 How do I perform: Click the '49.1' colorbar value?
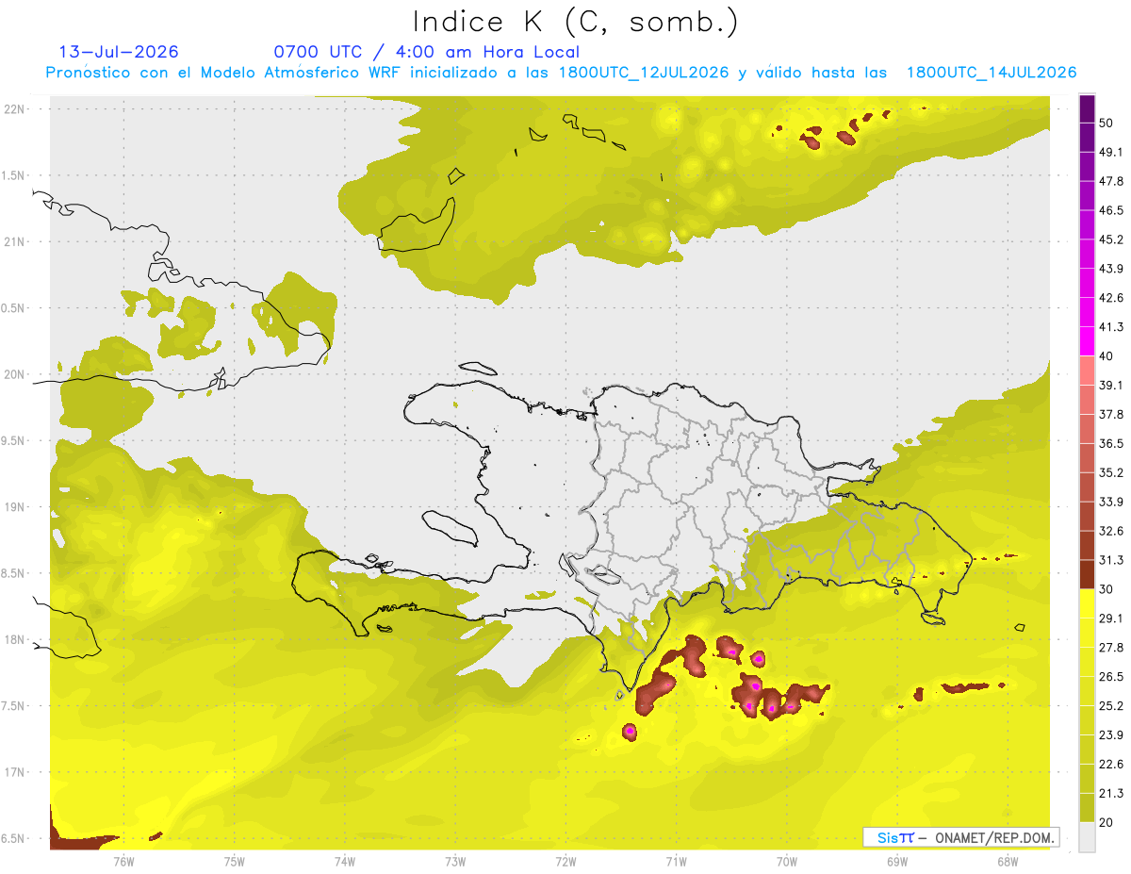tap(1111, 153)
